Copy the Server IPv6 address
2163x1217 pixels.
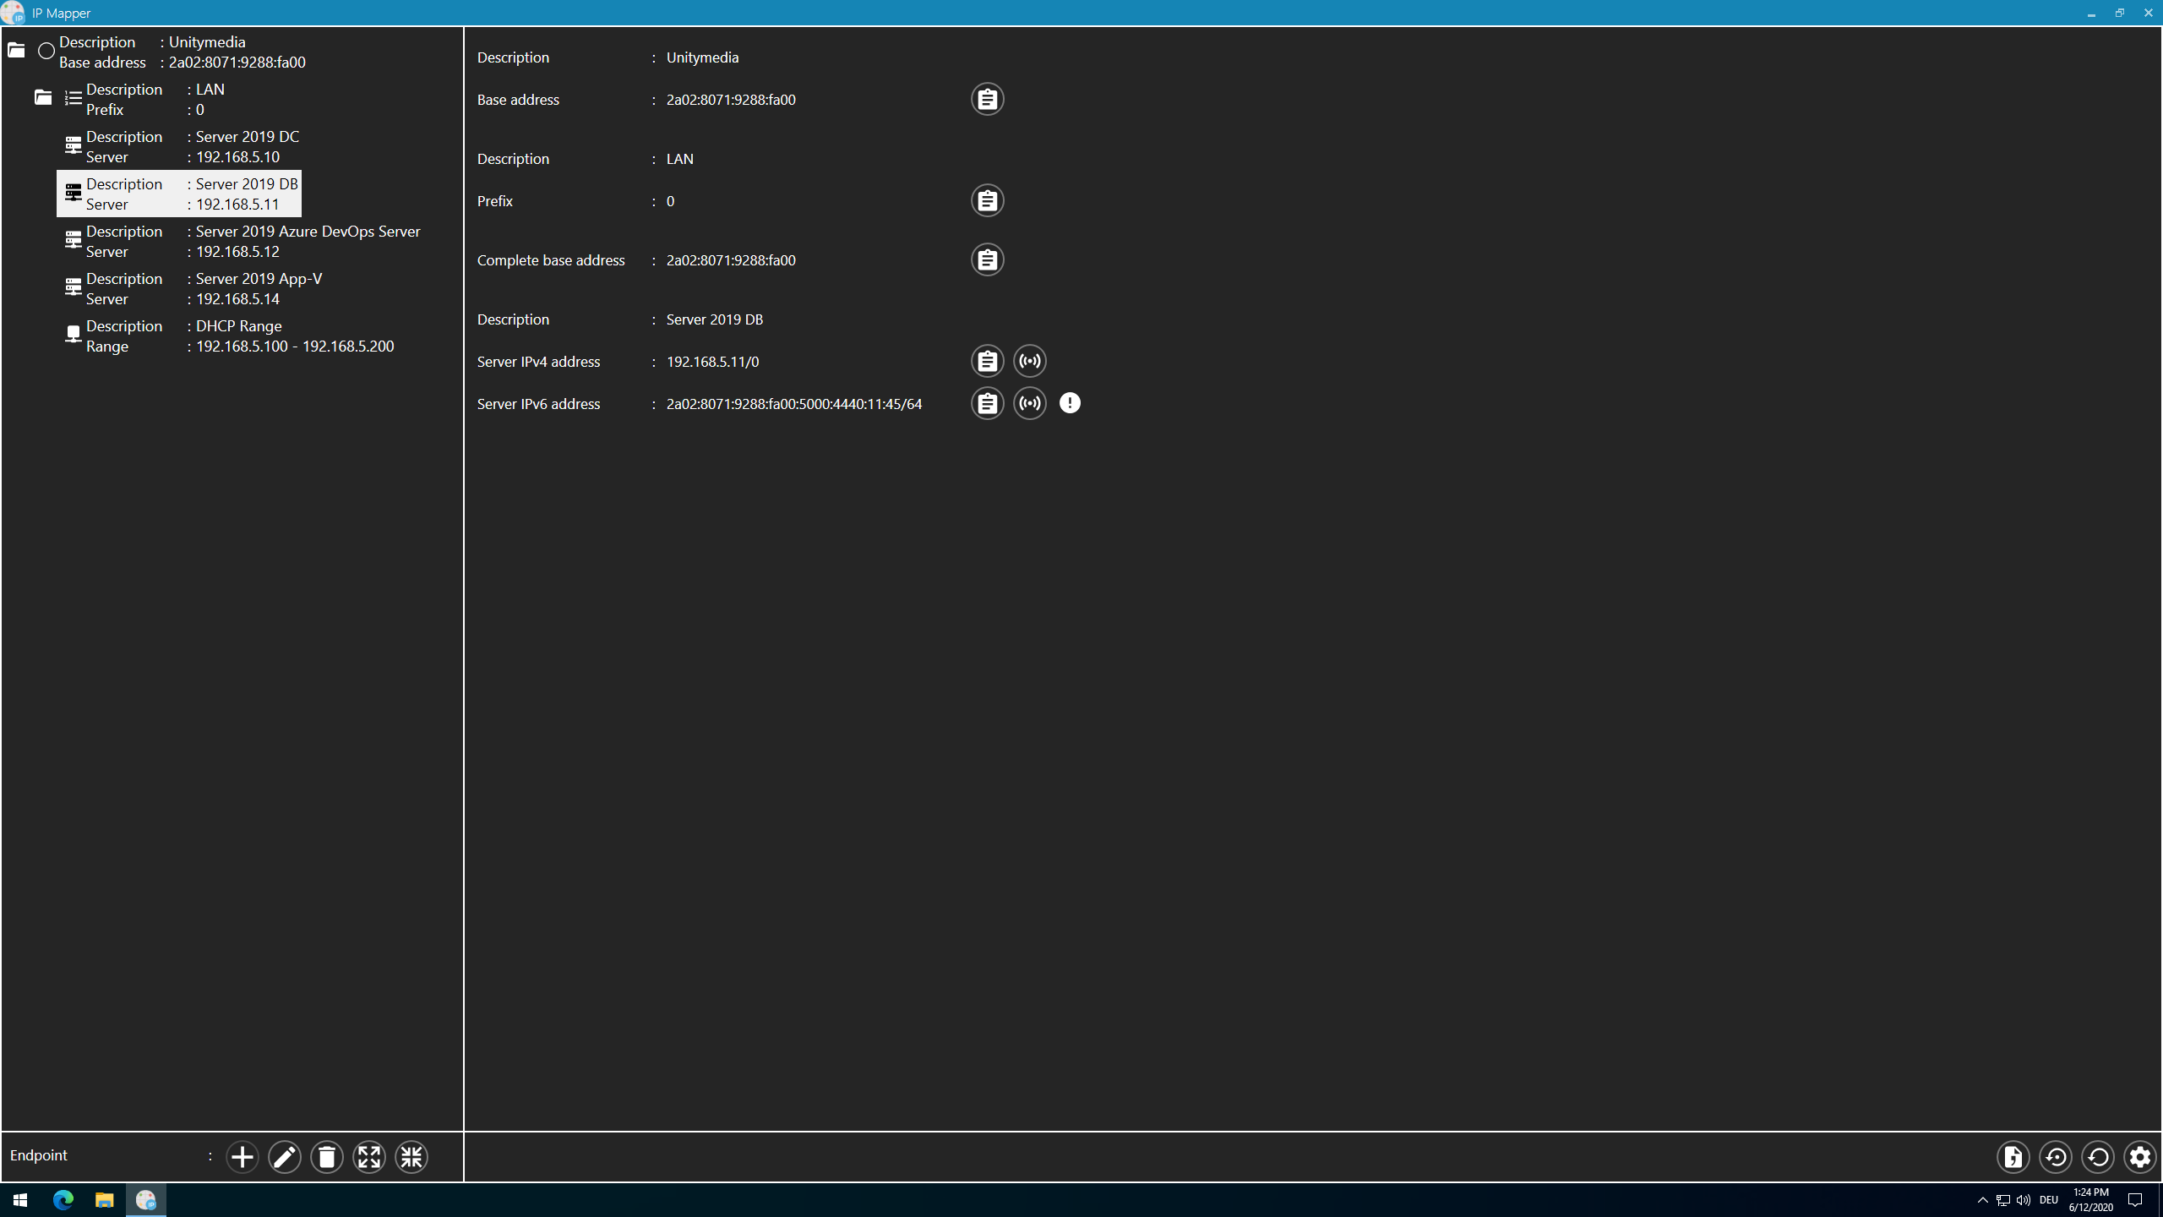(x=986, y=403)
